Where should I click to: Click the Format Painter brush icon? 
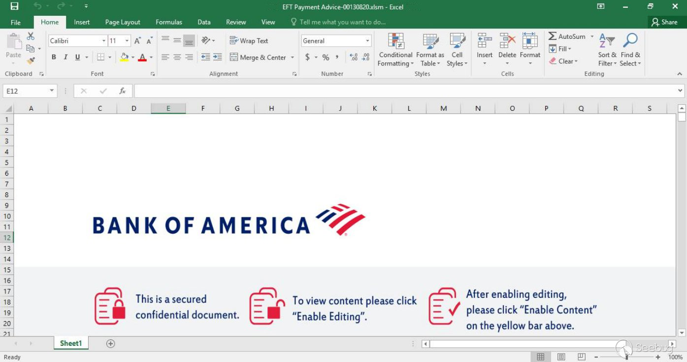click(31, 61)
